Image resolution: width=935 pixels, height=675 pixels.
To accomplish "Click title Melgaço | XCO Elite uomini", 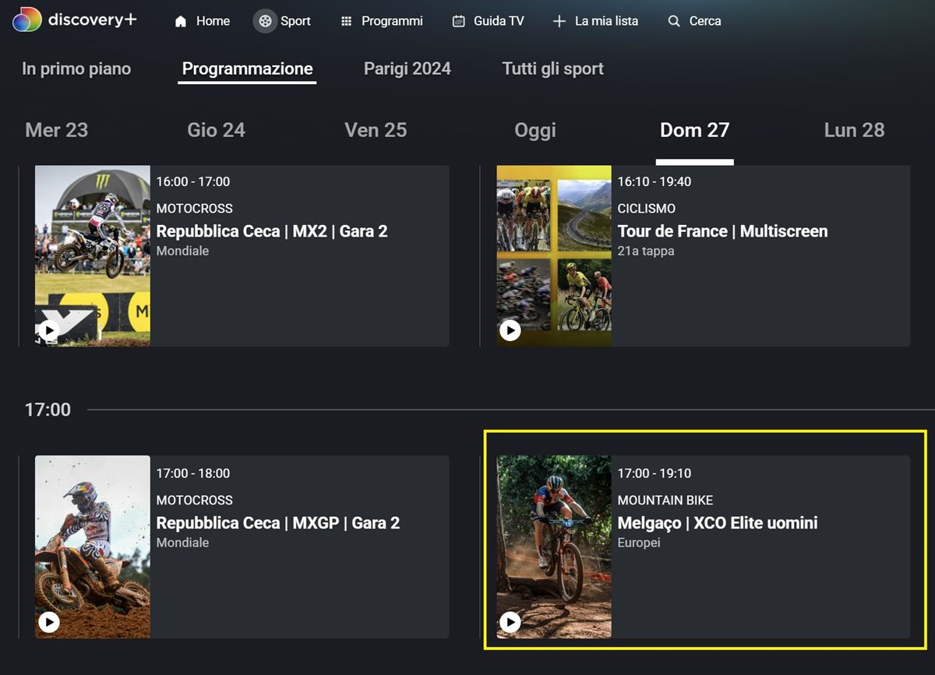I will [x=718, y=523].
